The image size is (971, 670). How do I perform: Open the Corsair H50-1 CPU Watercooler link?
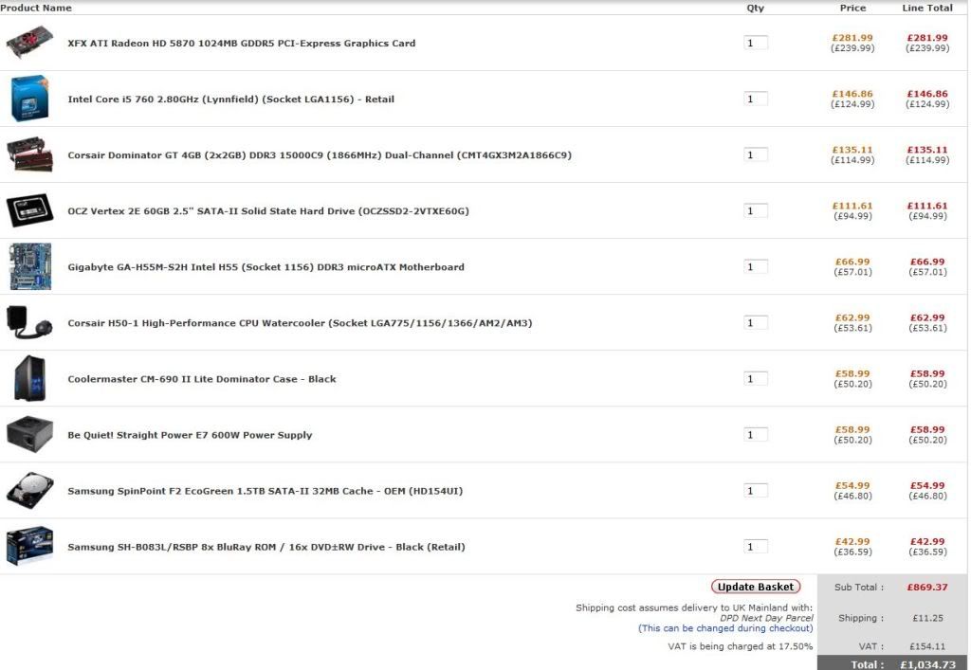click(x=300, y=323)
